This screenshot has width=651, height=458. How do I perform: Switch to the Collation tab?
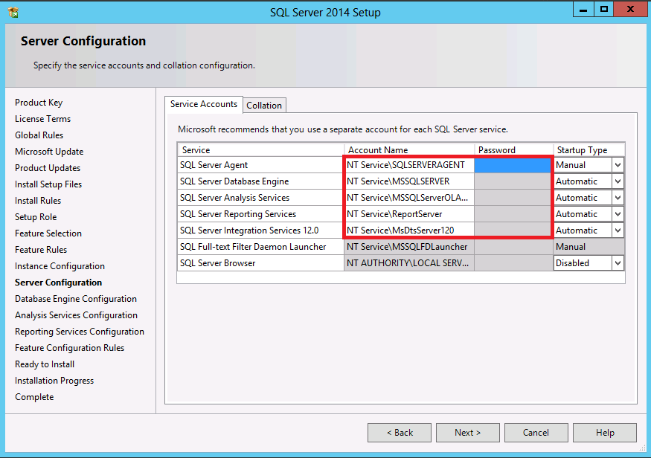(264, 106)
